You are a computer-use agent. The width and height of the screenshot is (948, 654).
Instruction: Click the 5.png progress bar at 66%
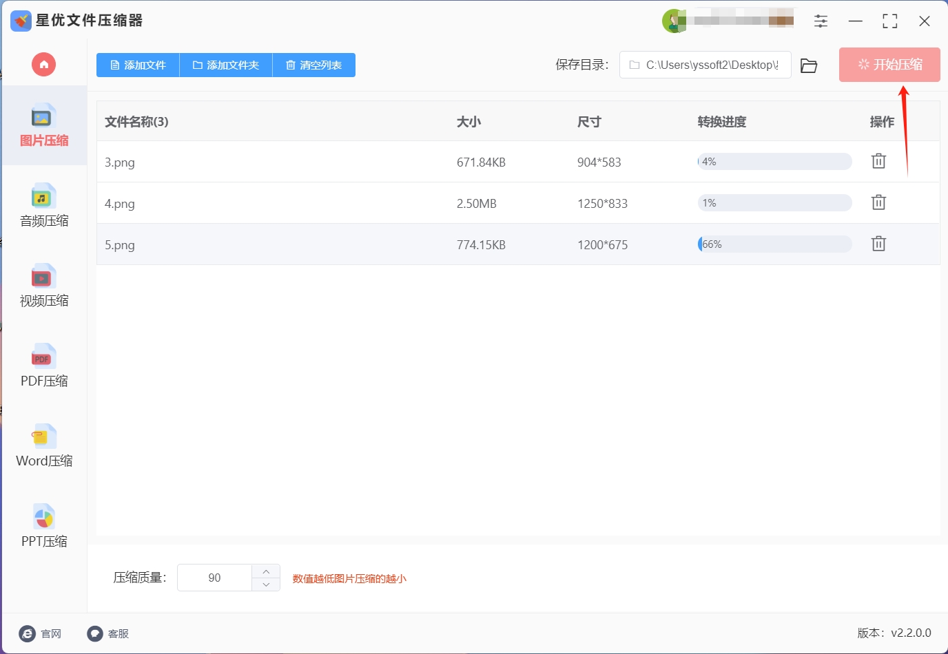point(774,244)
